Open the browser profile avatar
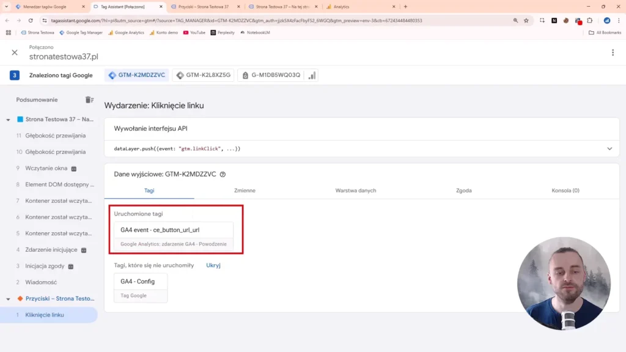 [x=607, y=20]
